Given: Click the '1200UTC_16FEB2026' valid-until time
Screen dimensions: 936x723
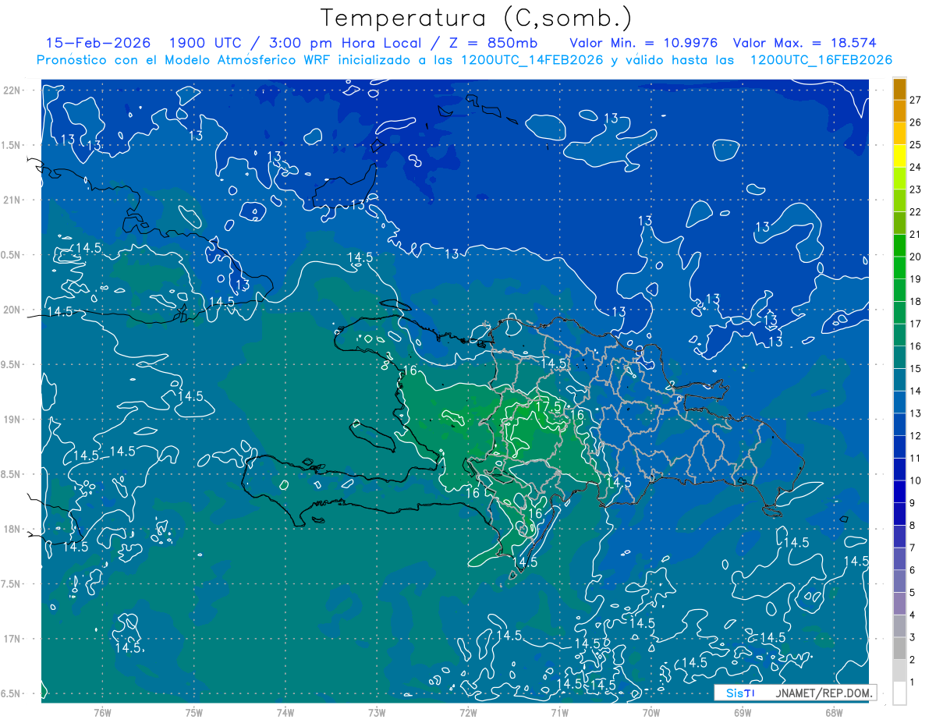Looking at the screenshot, I should (x=821, y=60).
